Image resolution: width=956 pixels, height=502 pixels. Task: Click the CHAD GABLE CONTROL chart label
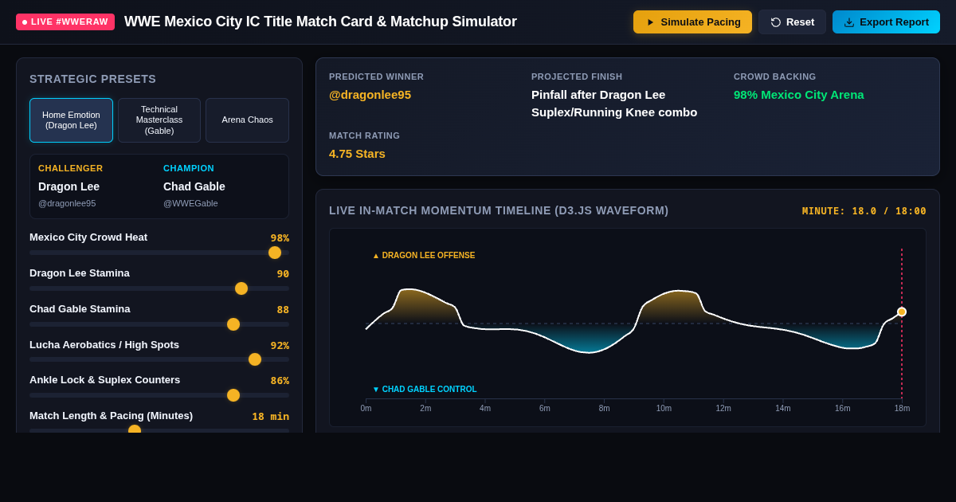[425, 390]
